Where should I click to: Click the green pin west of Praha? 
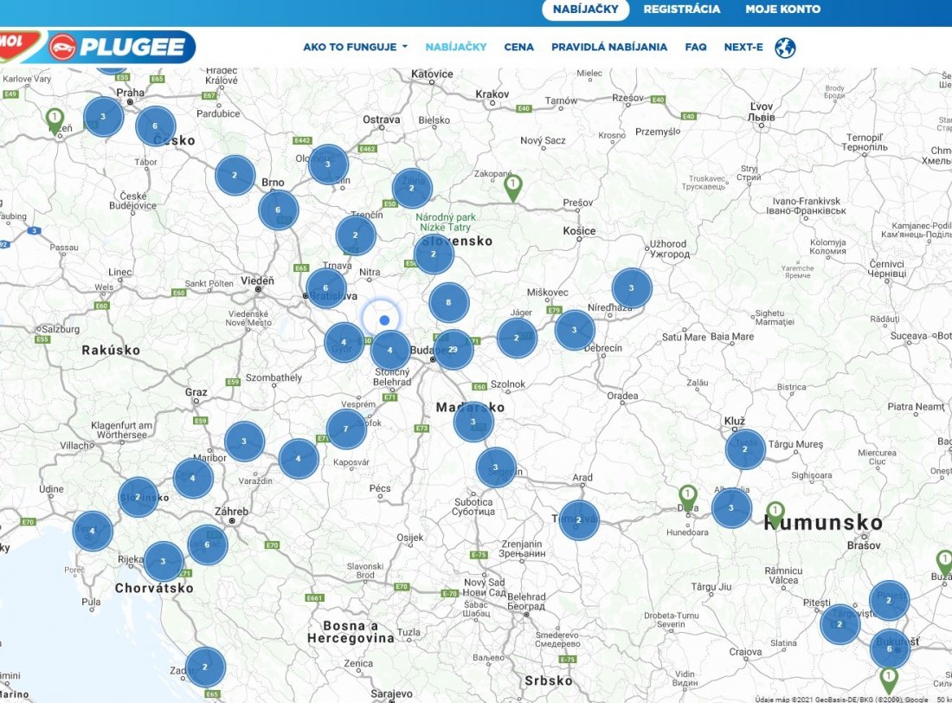click(55, 121)
